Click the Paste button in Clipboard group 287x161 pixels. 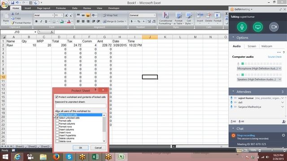6,18
